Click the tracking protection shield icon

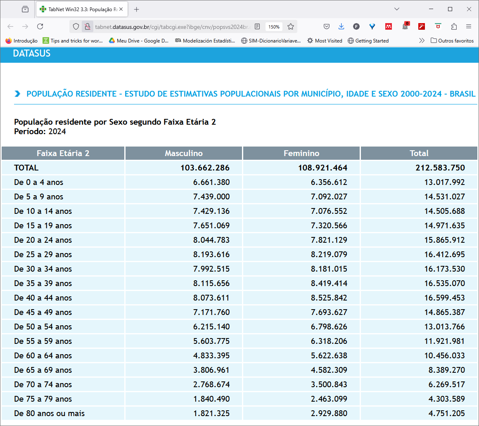[76, 26]
